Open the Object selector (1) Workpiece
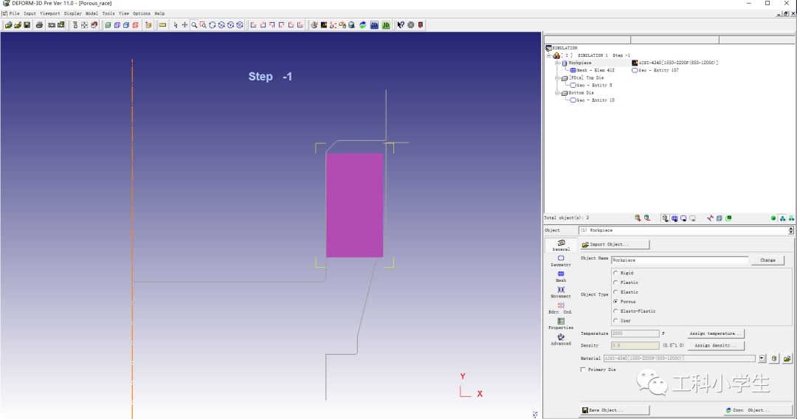Viewport: 797px width, 419px height. pyautogui.click(x=686, y=230)
